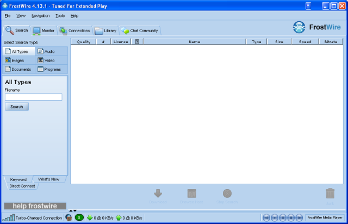Click the Search button under Filename

pyautogui.click(x=17, y=107)
